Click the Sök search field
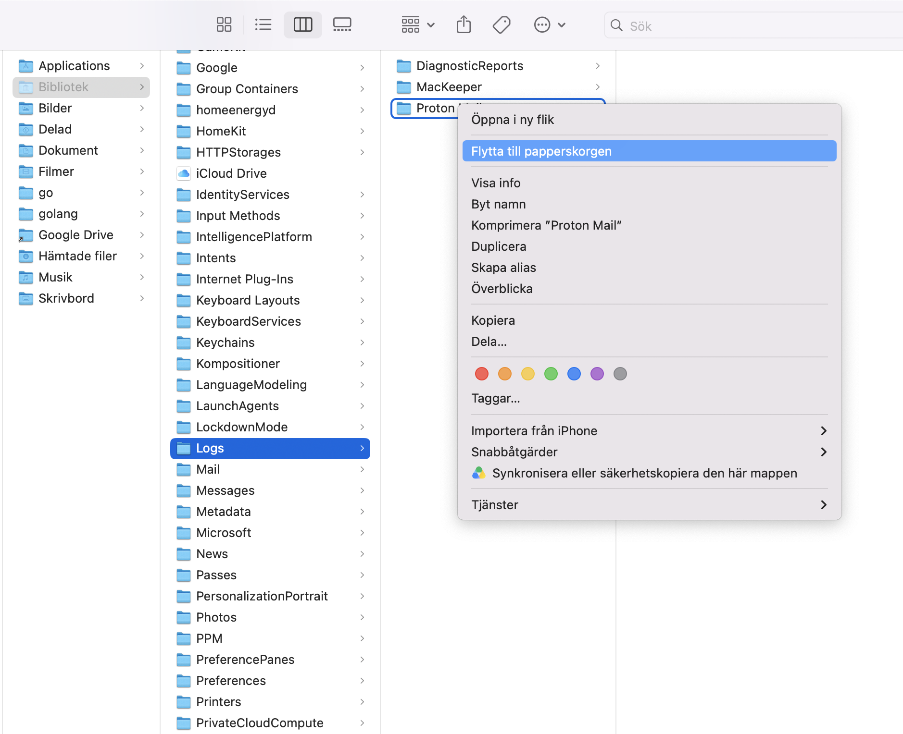This screenshot has width=903, height=734. click(753, 25)
